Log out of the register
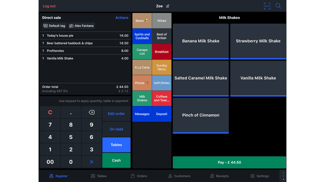This screenshot has width=325, height=182. coord(49,6)
